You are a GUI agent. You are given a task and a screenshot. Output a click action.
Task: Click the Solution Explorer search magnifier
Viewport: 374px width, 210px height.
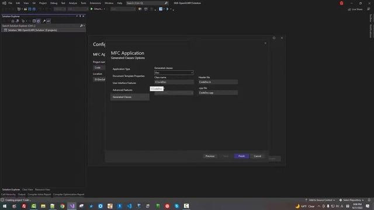pyautogui.click(x=81, y=26)
